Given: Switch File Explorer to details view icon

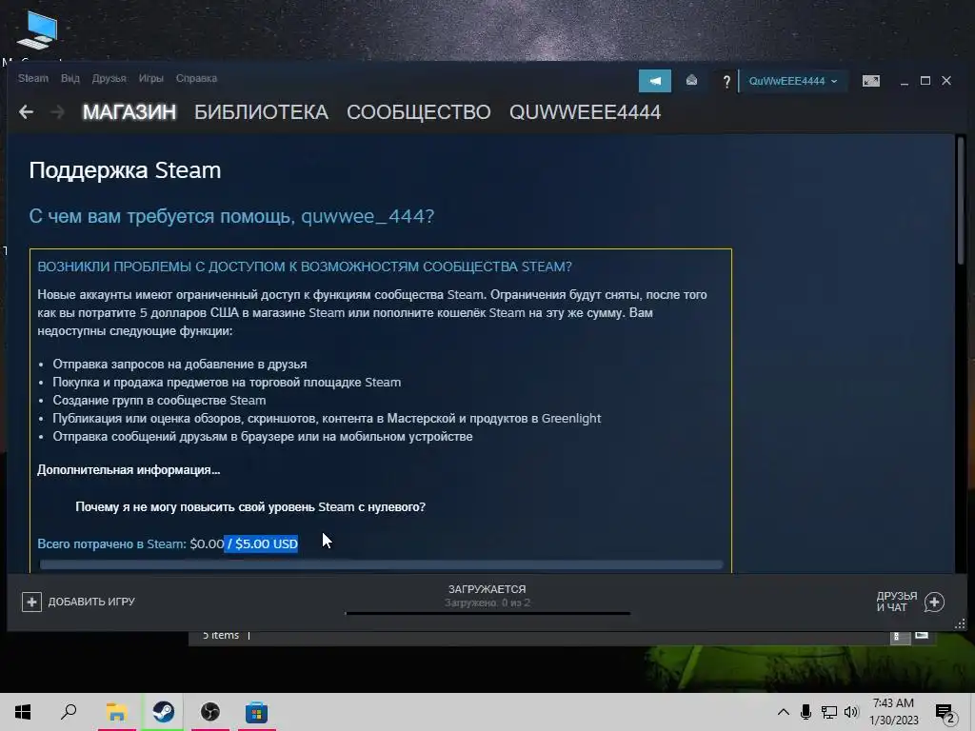Looking at the screenshot, I should pos(899,636).
